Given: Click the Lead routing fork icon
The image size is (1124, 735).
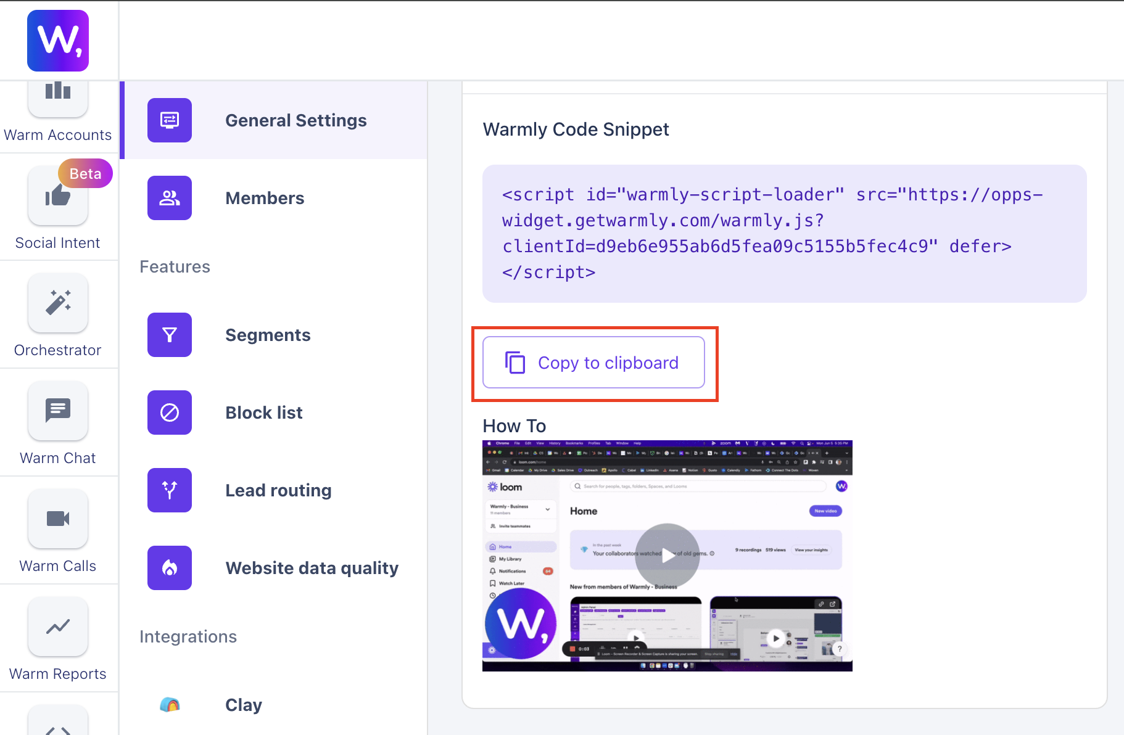Looking at the screenshot, I should click(170, 490).
